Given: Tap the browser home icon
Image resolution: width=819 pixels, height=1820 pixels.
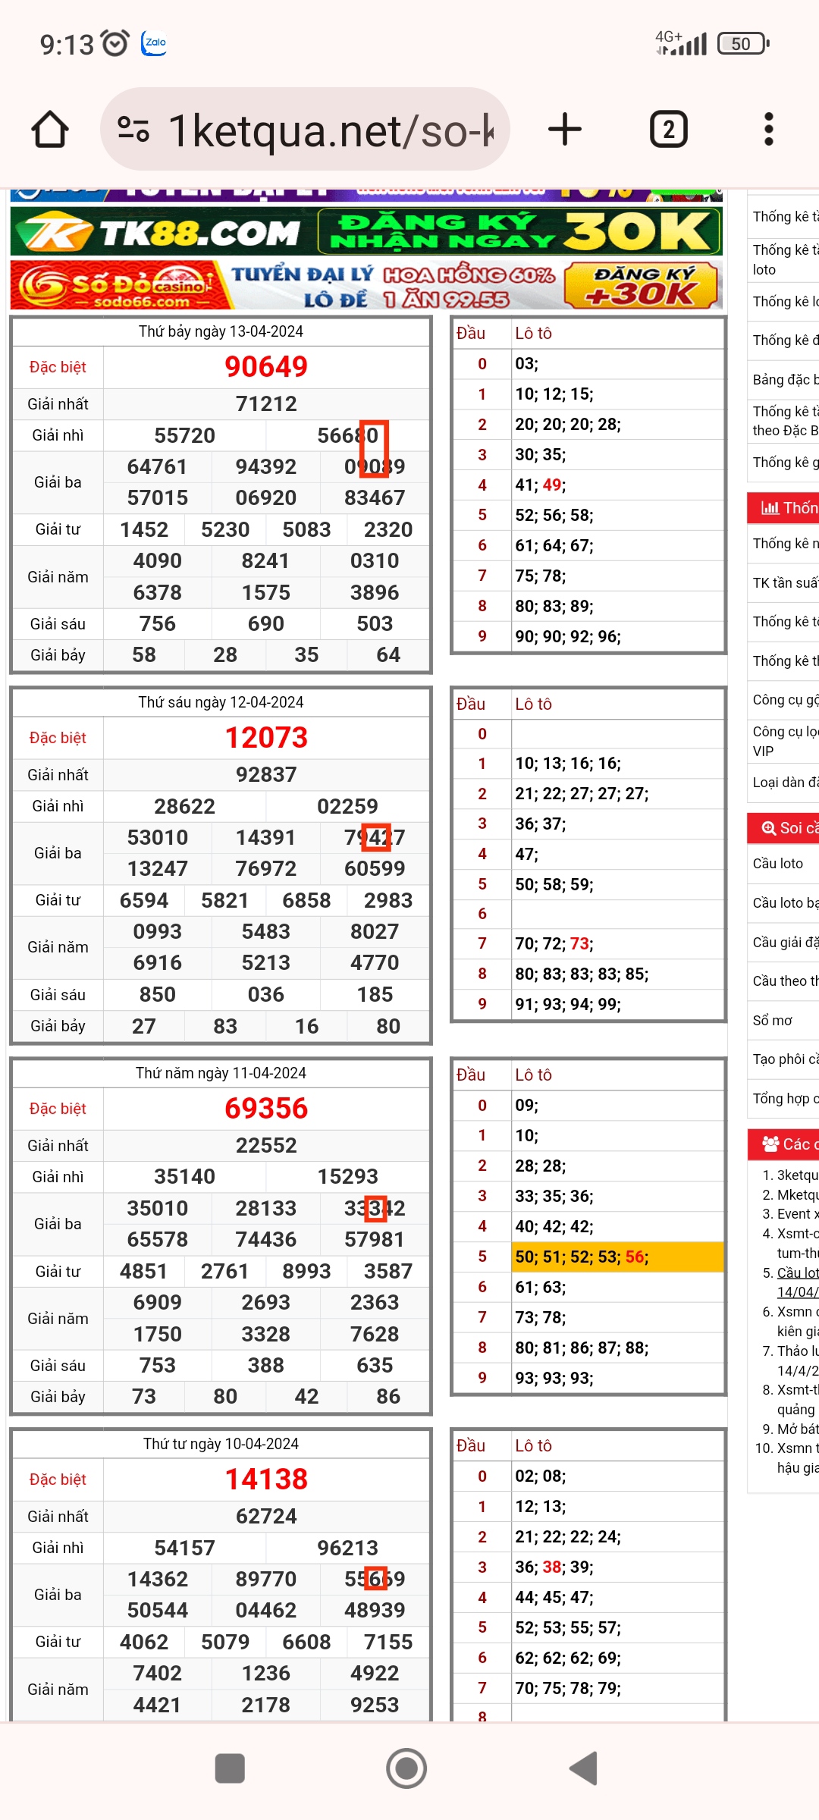Looking at the screenshot, I should click(50, 130).
